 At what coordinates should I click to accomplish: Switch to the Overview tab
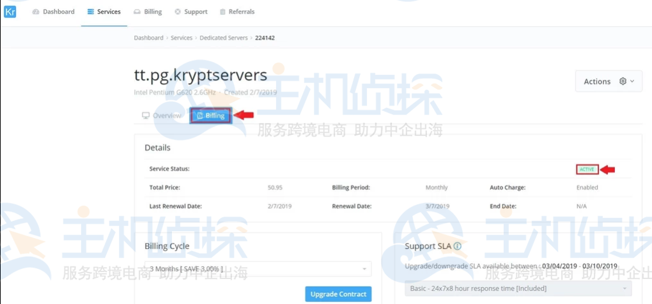pyautogui.click(x=161, y=116)
